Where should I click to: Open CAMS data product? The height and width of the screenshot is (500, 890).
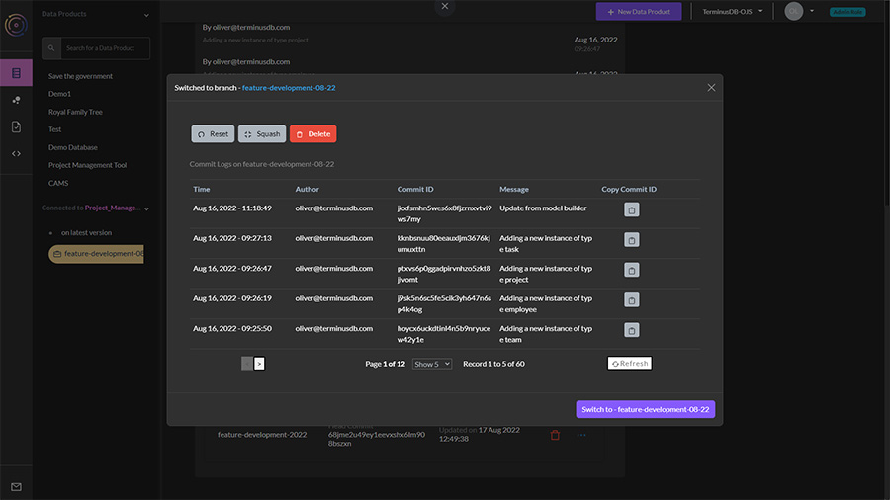[58, 183]
